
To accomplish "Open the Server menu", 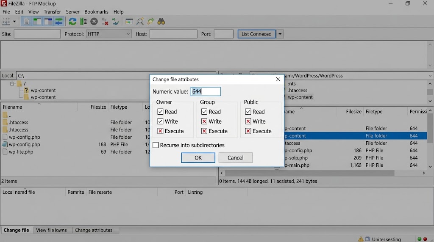I will pos(72,12).
